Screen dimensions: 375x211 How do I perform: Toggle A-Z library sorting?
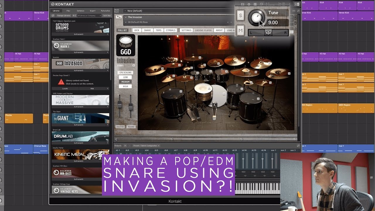click(x=74, y=15)
